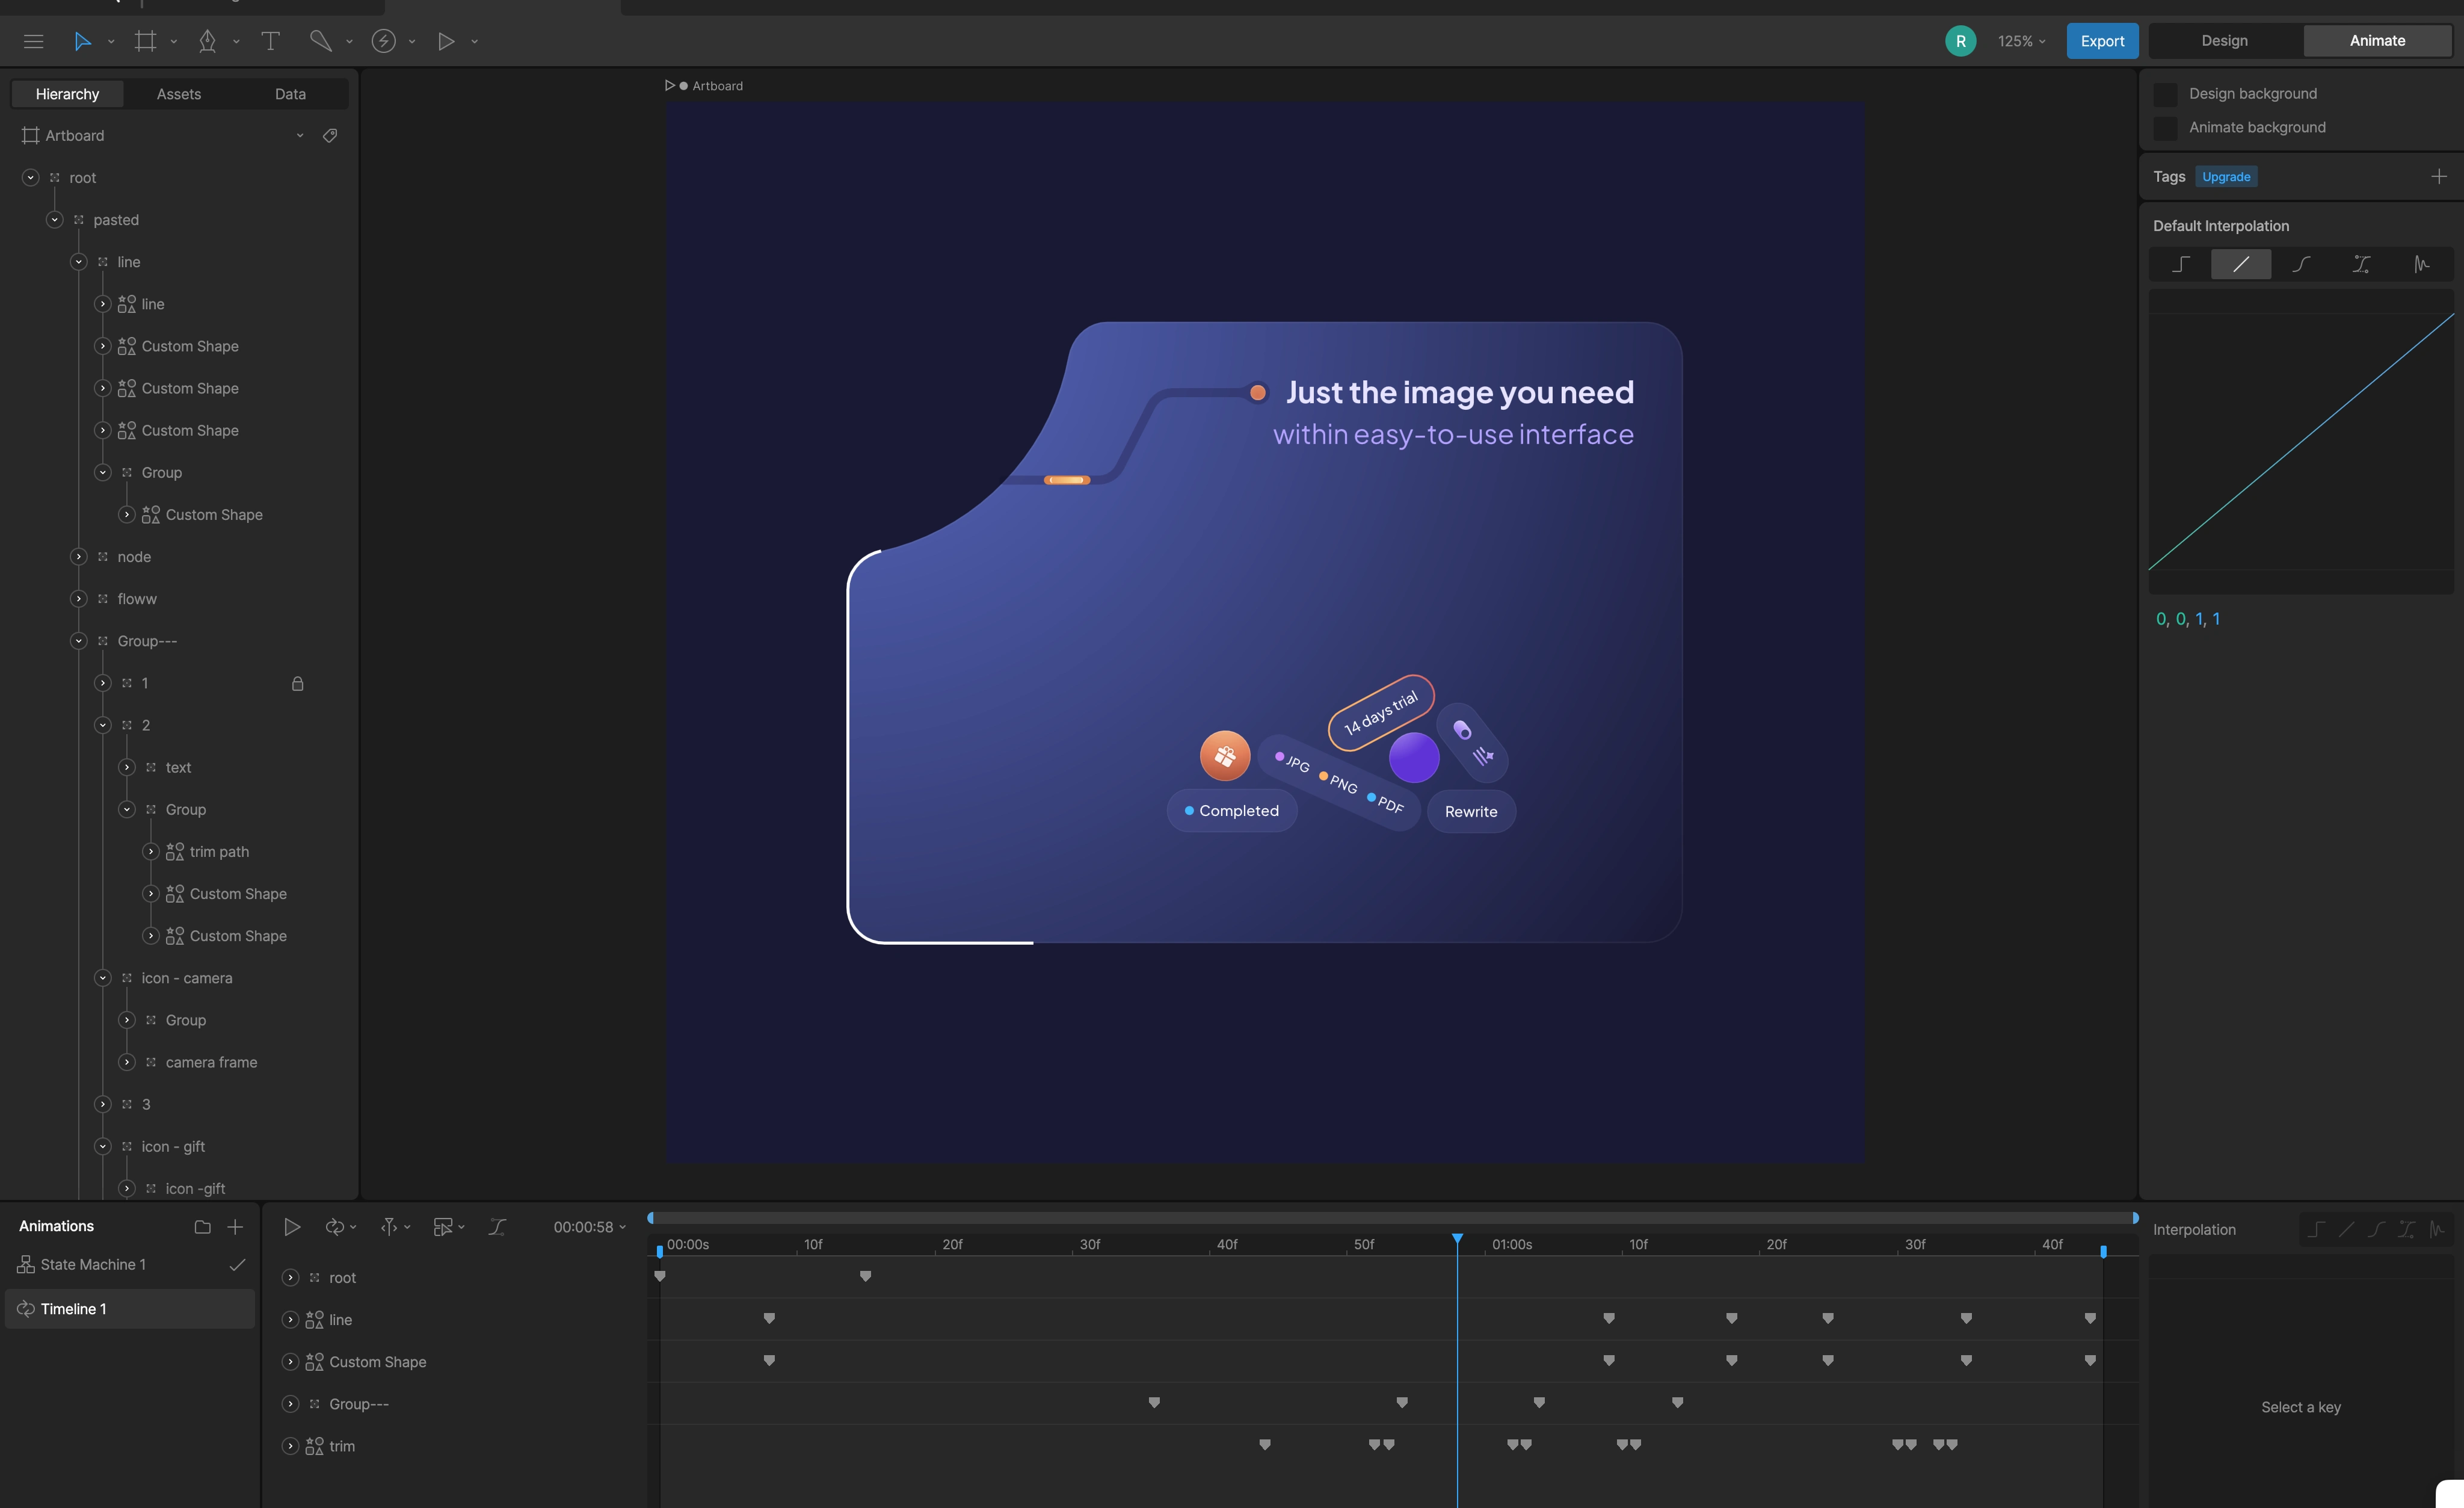Viewport: 2464px width, 1508px height.
Task: Open the Select tool dropdown arrow
Action: click(x=111, y=42)
